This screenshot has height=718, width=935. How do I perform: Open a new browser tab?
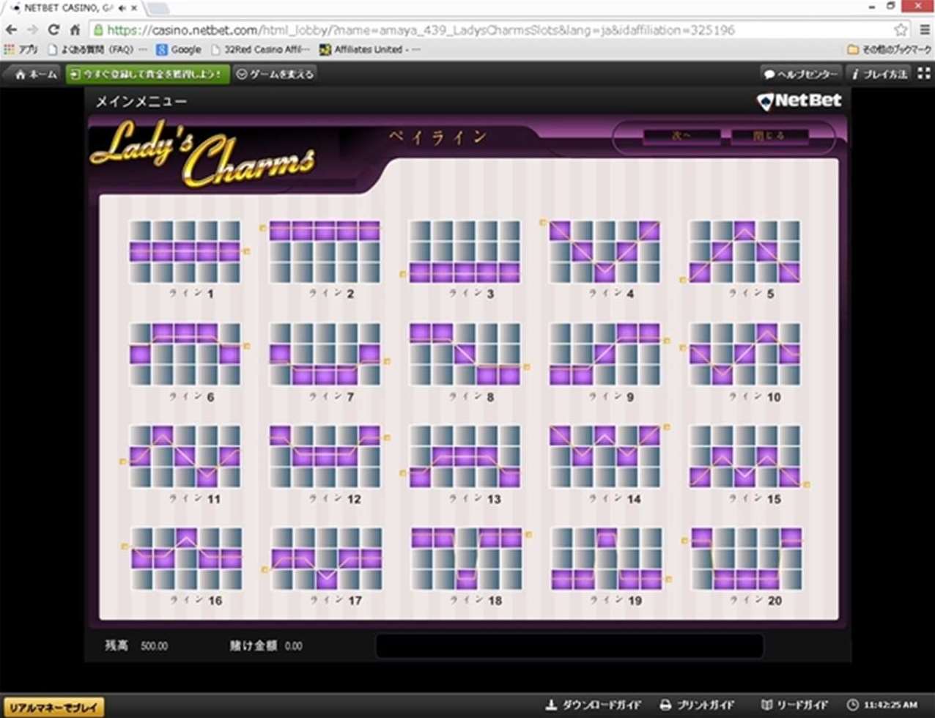coord(158,9)
